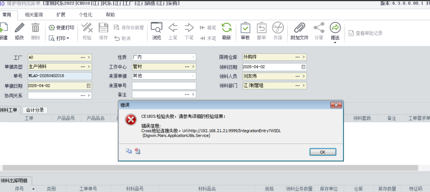Viewport: 430px width, 192px height.
Task: Open the 推送 push dropdown arrow
Action: click(x=335, y=43)
